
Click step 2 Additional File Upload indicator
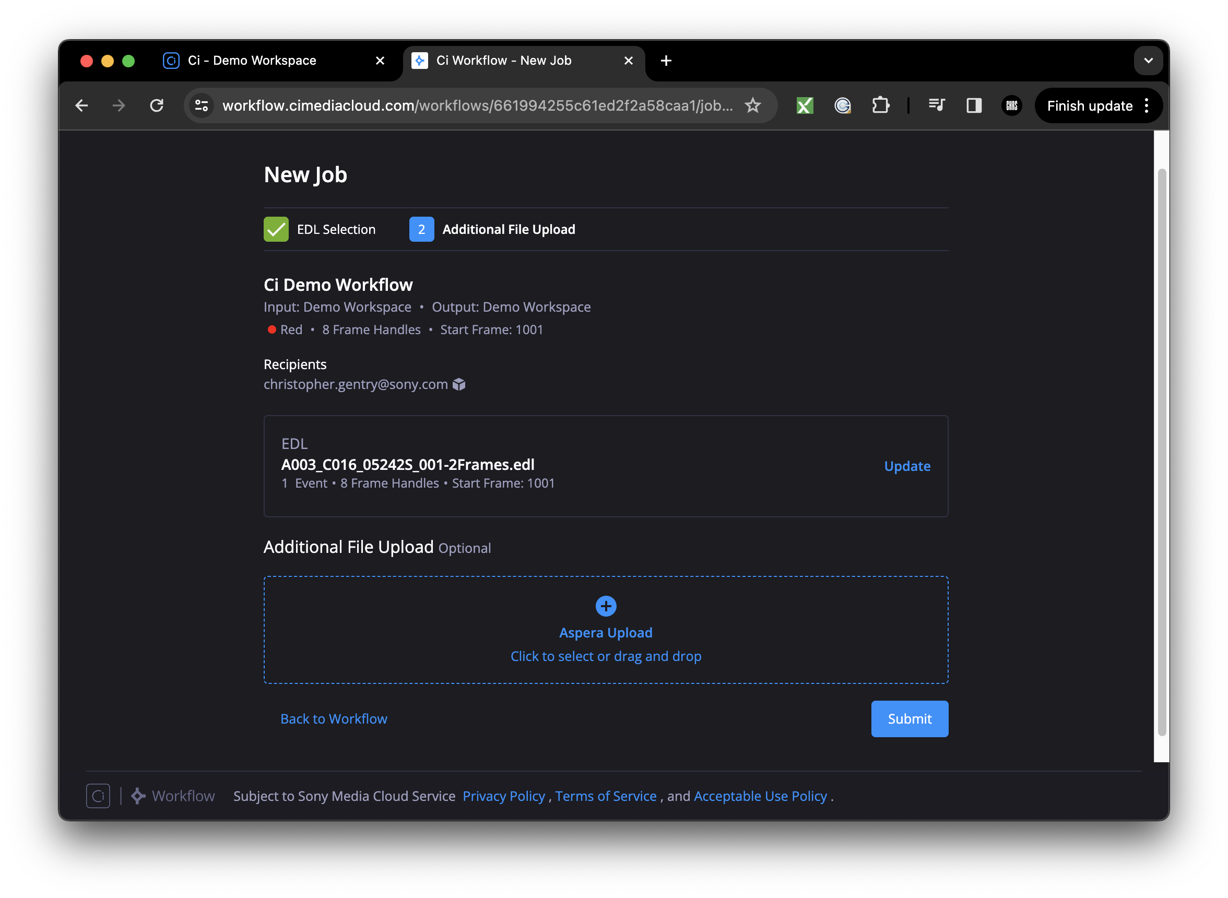point(421,229)
